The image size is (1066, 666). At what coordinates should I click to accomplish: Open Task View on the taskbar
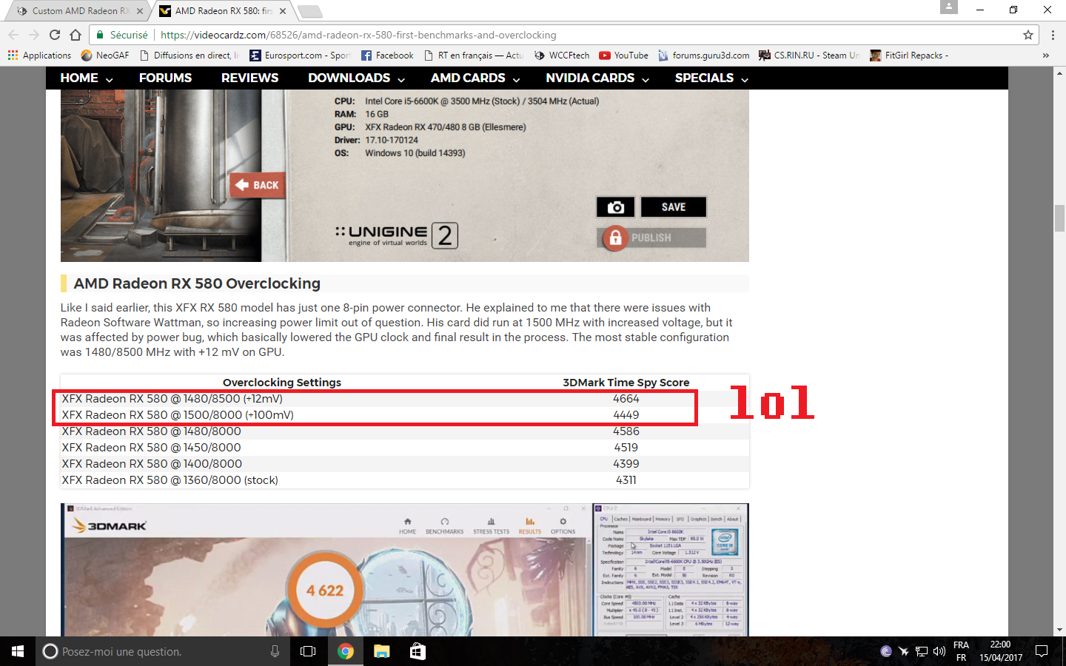(x=308, y=651)
